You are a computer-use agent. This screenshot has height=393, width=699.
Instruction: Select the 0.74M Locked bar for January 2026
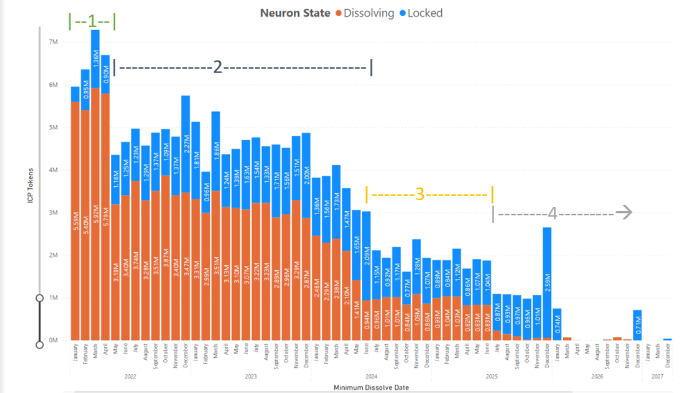click(x=557, y=324)
